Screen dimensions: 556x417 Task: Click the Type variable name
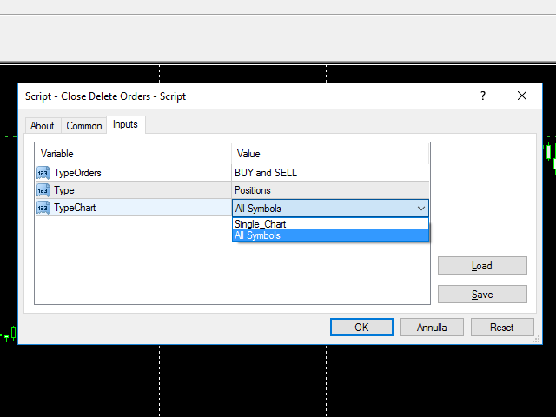(64, 190)
